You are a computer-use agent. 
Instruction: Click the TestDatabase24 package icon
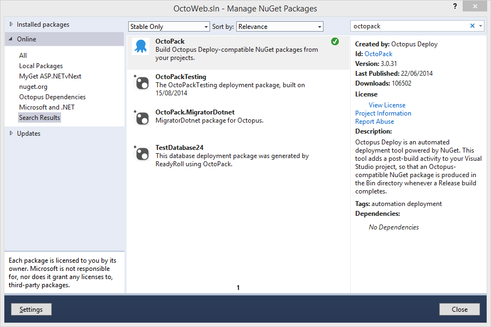141,154
